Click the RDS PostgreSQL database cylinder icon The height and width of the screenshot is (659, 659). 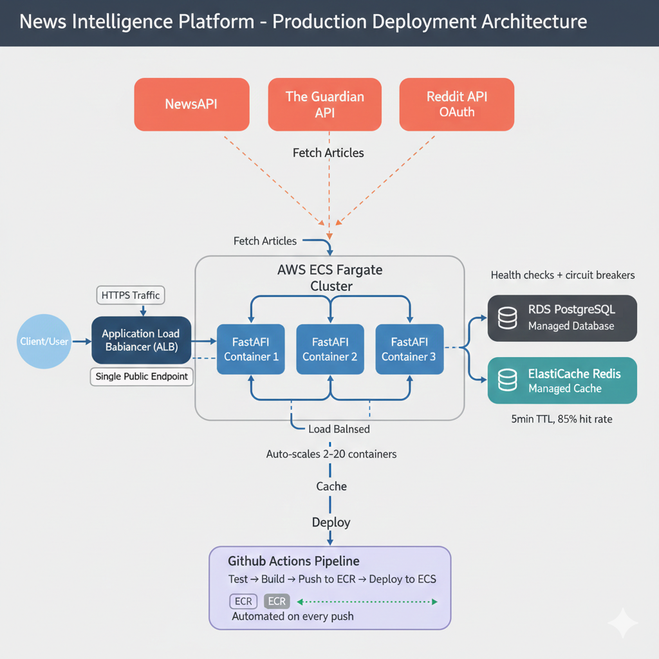coord(508,318)
